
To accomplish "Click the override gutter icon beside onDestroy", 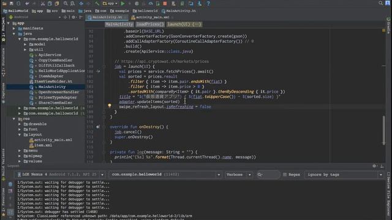I will [x=98, y=127].
